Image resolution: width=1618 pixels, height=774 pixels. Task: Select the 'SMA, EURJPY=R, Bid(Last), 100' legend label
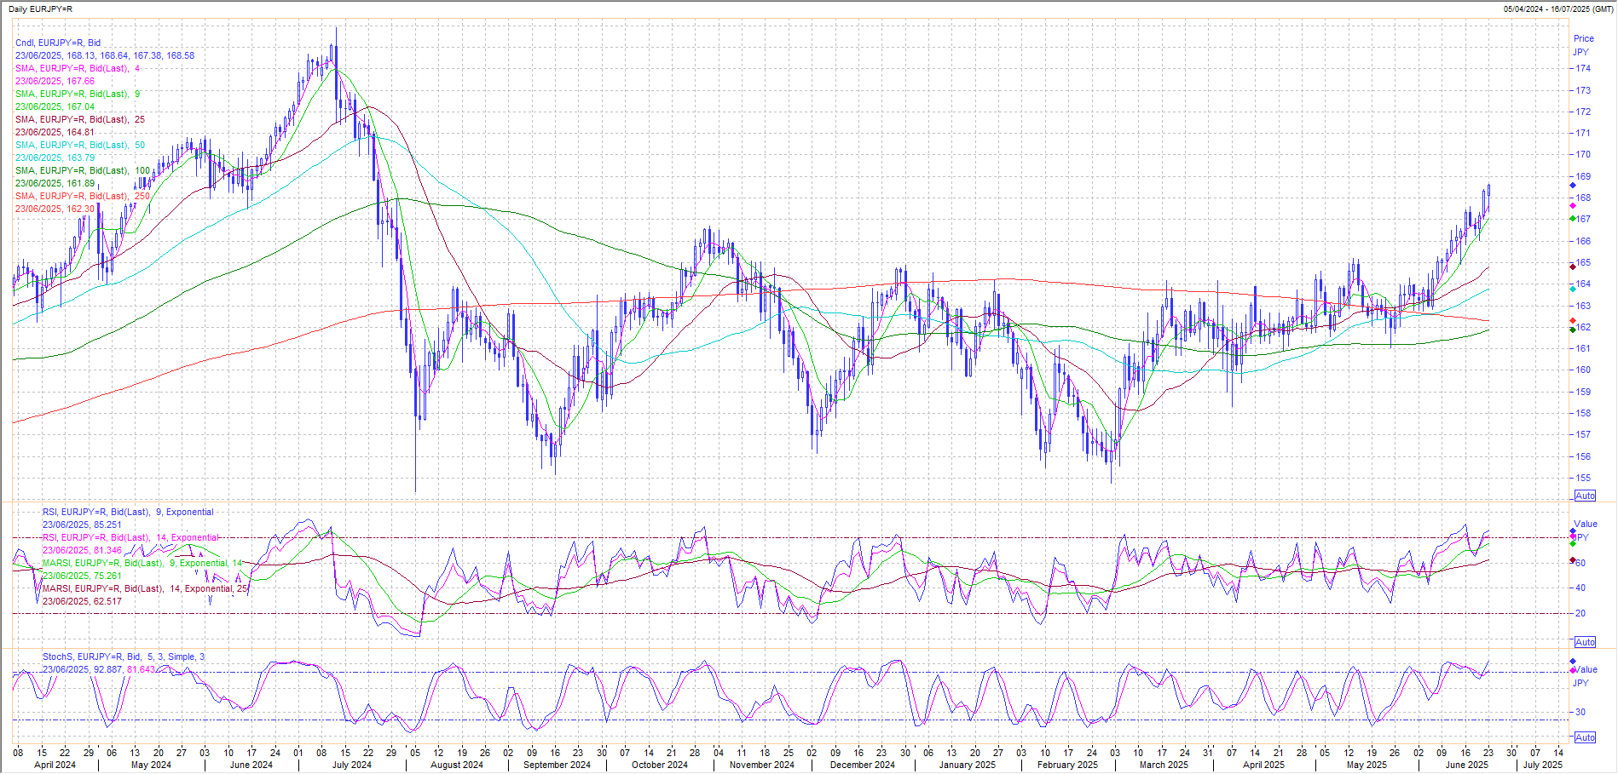(x=83, y=170)
